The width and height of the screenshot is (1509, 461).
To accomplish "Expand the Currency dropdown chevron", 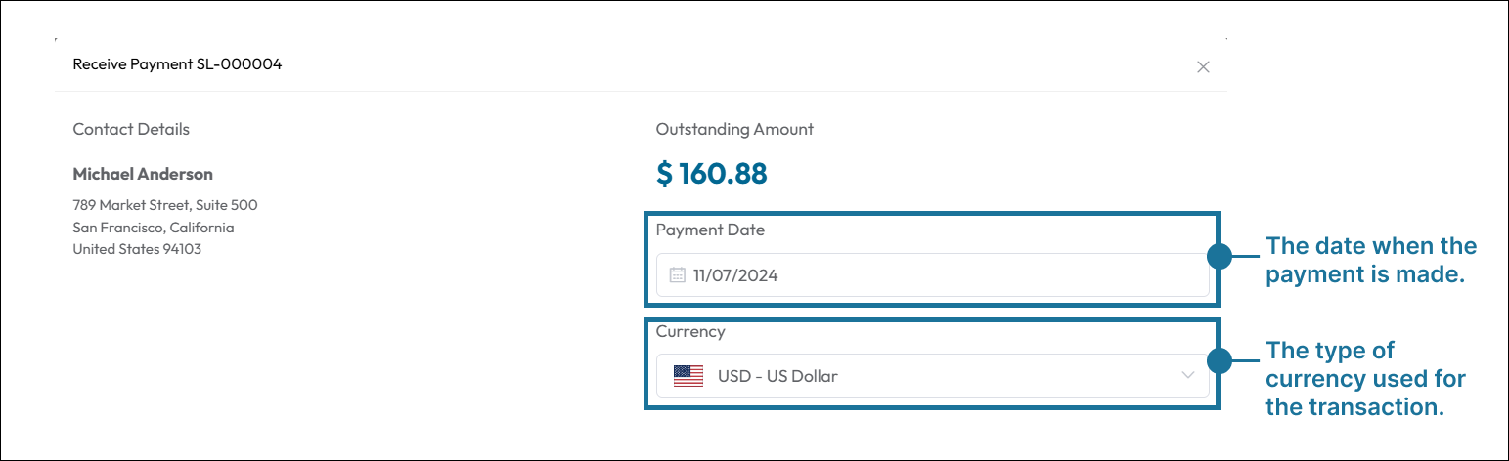I will click(1188, 375).
